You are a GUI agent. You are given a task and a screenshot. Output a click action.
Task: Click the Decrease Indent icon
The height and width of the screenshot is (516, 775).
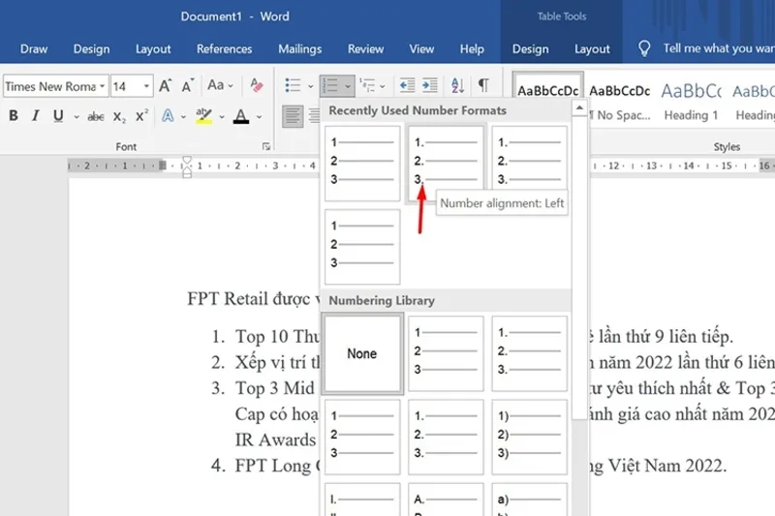coord(407,86)
